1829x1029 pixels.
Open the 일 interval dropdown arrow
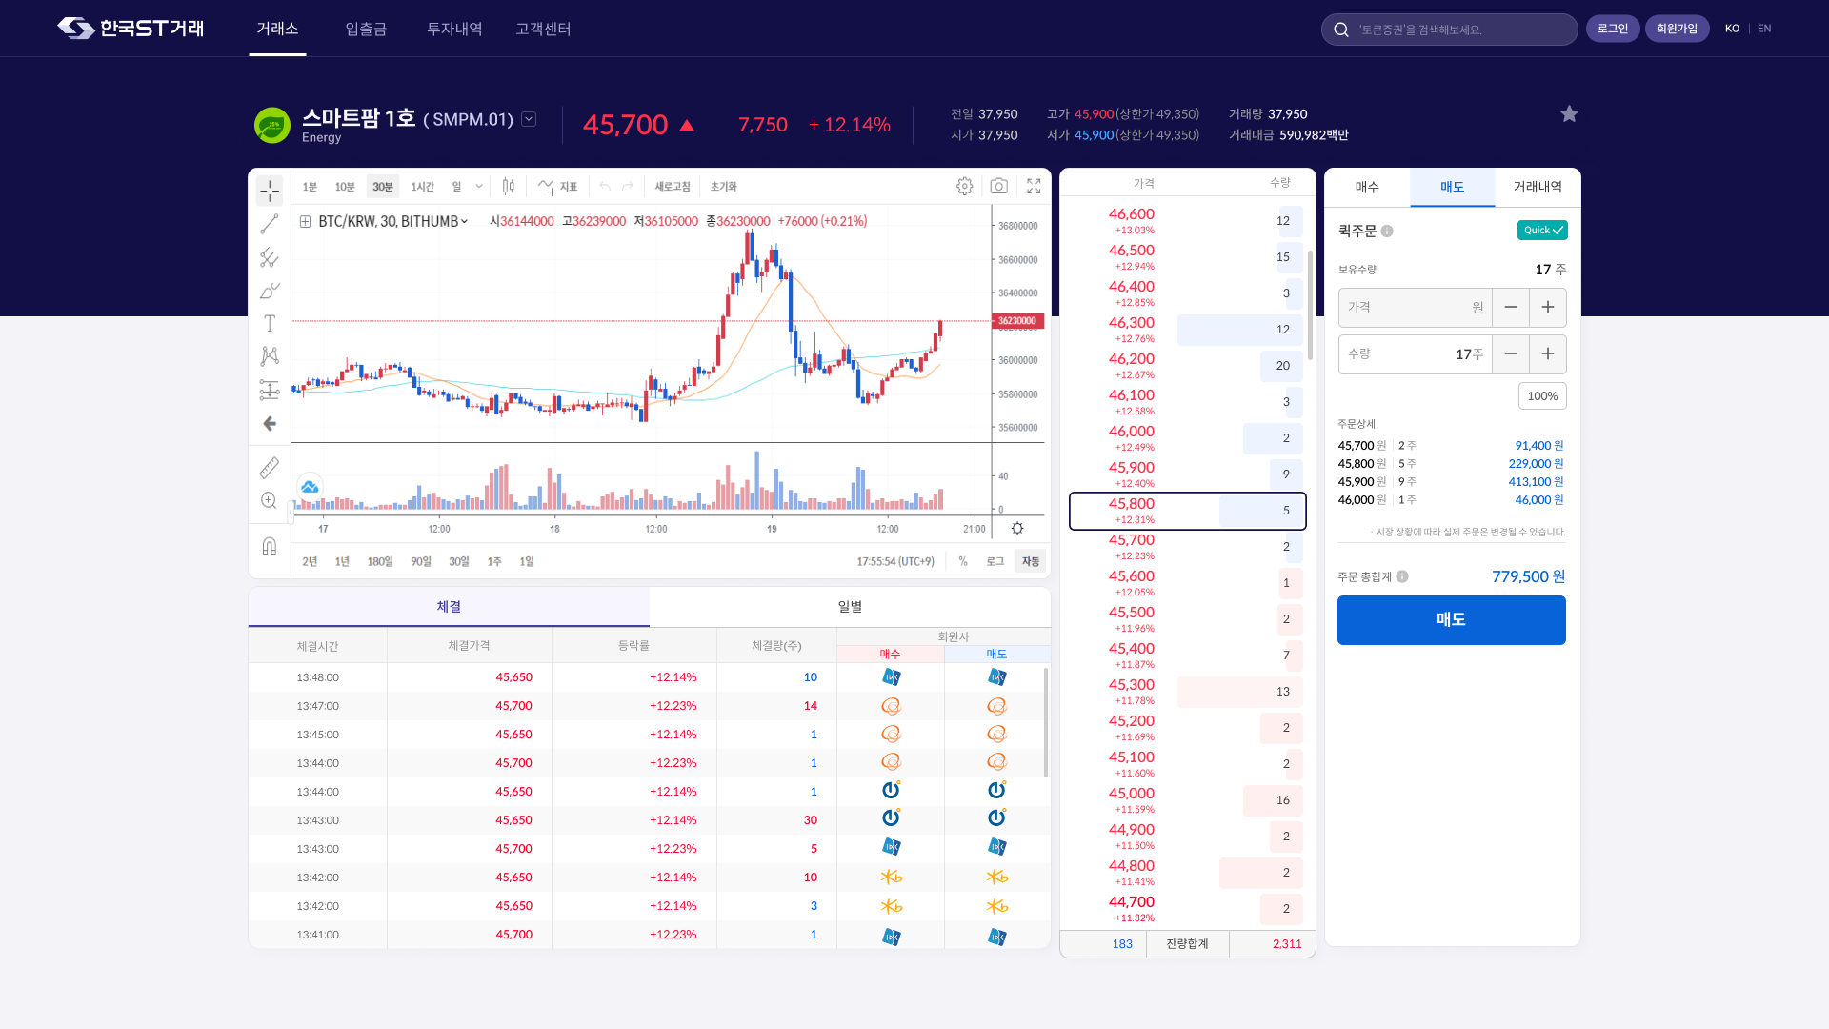coord(479,186)
